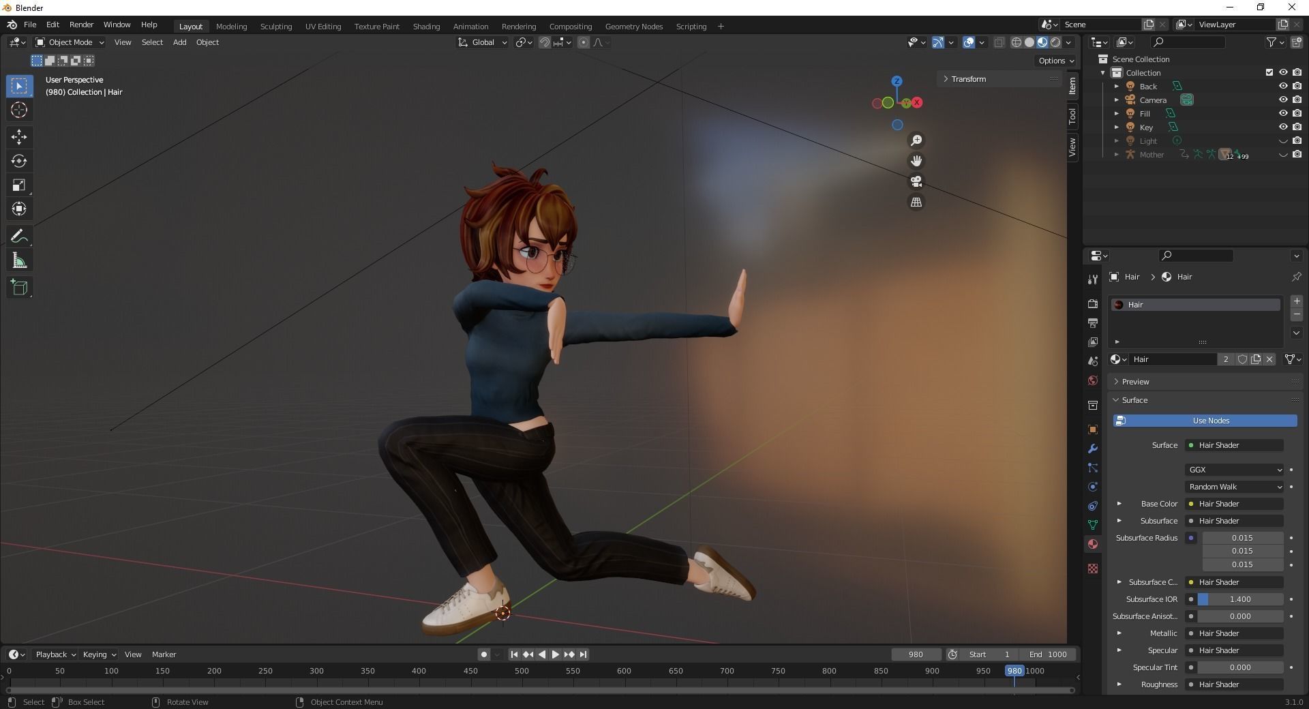Open the View Layer properties tab
The image size is (1309, 709).
point(1093,342)
